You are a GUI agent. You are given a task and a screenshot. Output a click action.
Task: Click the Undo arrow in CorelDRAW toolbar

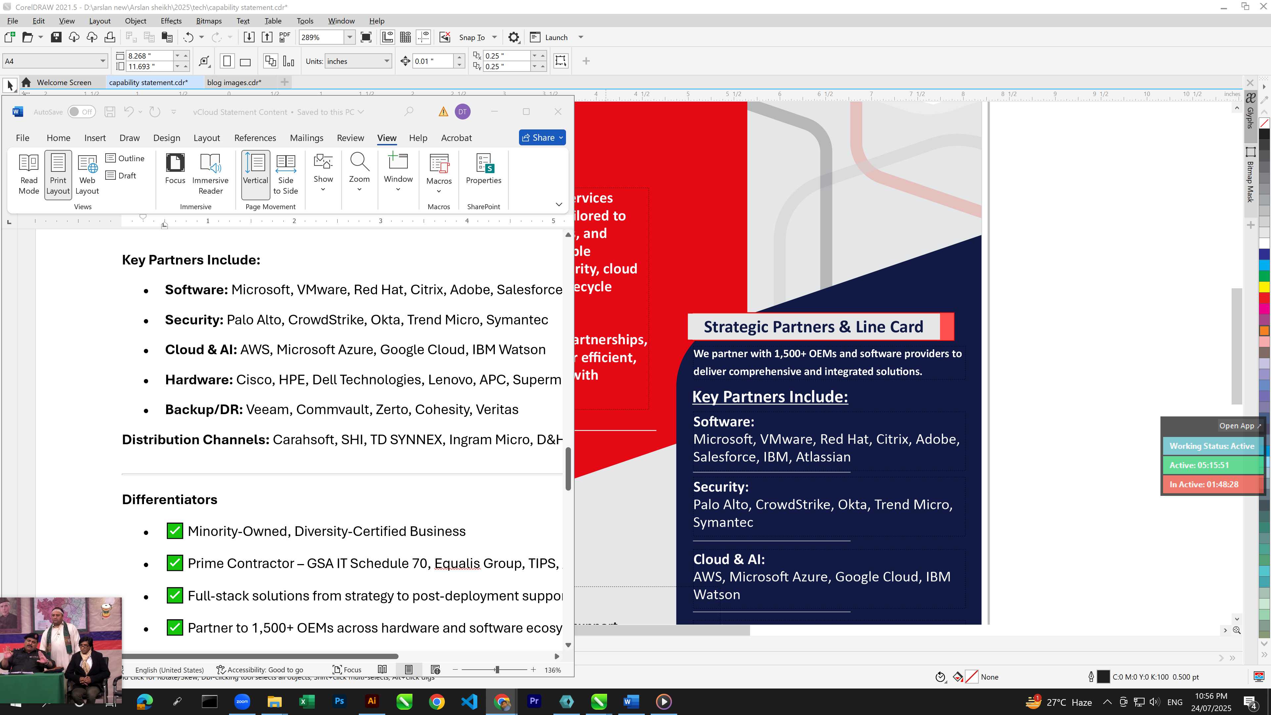(x=188, y=37)
